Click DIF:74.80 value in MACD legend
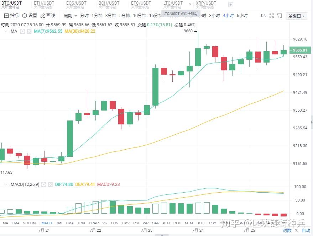313x236 pixels. [x=64, y=184]
